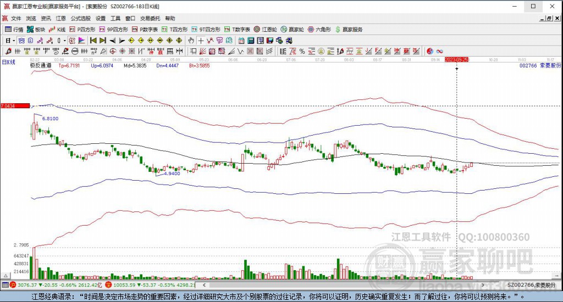Image resolution: width=563 pixels, height=302 pixels.
Task: Launch the 江恩轮 Gann wheel
Action: tap(265, 30)
